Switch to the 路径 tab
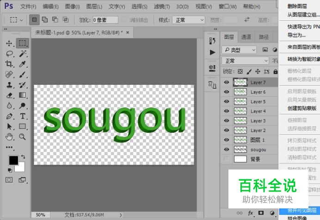320x220 pixels. (264, 37)
